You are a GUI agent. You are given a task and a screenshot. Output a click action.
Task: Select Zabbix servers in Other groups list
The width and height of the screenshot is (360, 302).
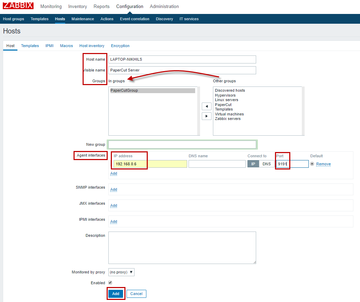[229, 119]
